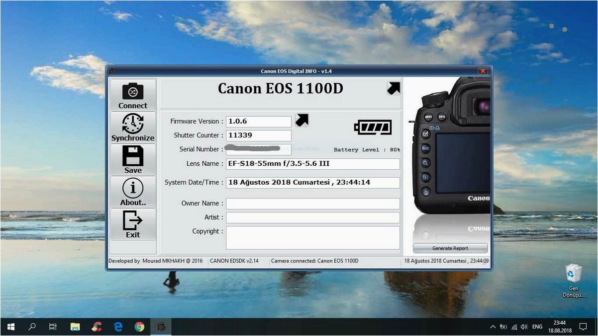The width and height of the screenshot is (598, 336).
Task: Open the Action Center notifications icon
Action: coord(584,327)
